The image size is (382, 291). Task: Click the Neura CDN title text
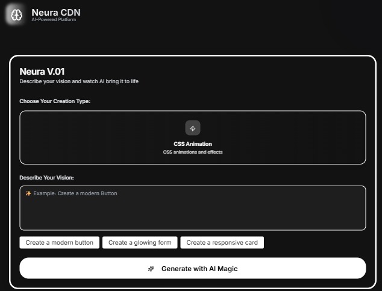[x=56, y=13]
